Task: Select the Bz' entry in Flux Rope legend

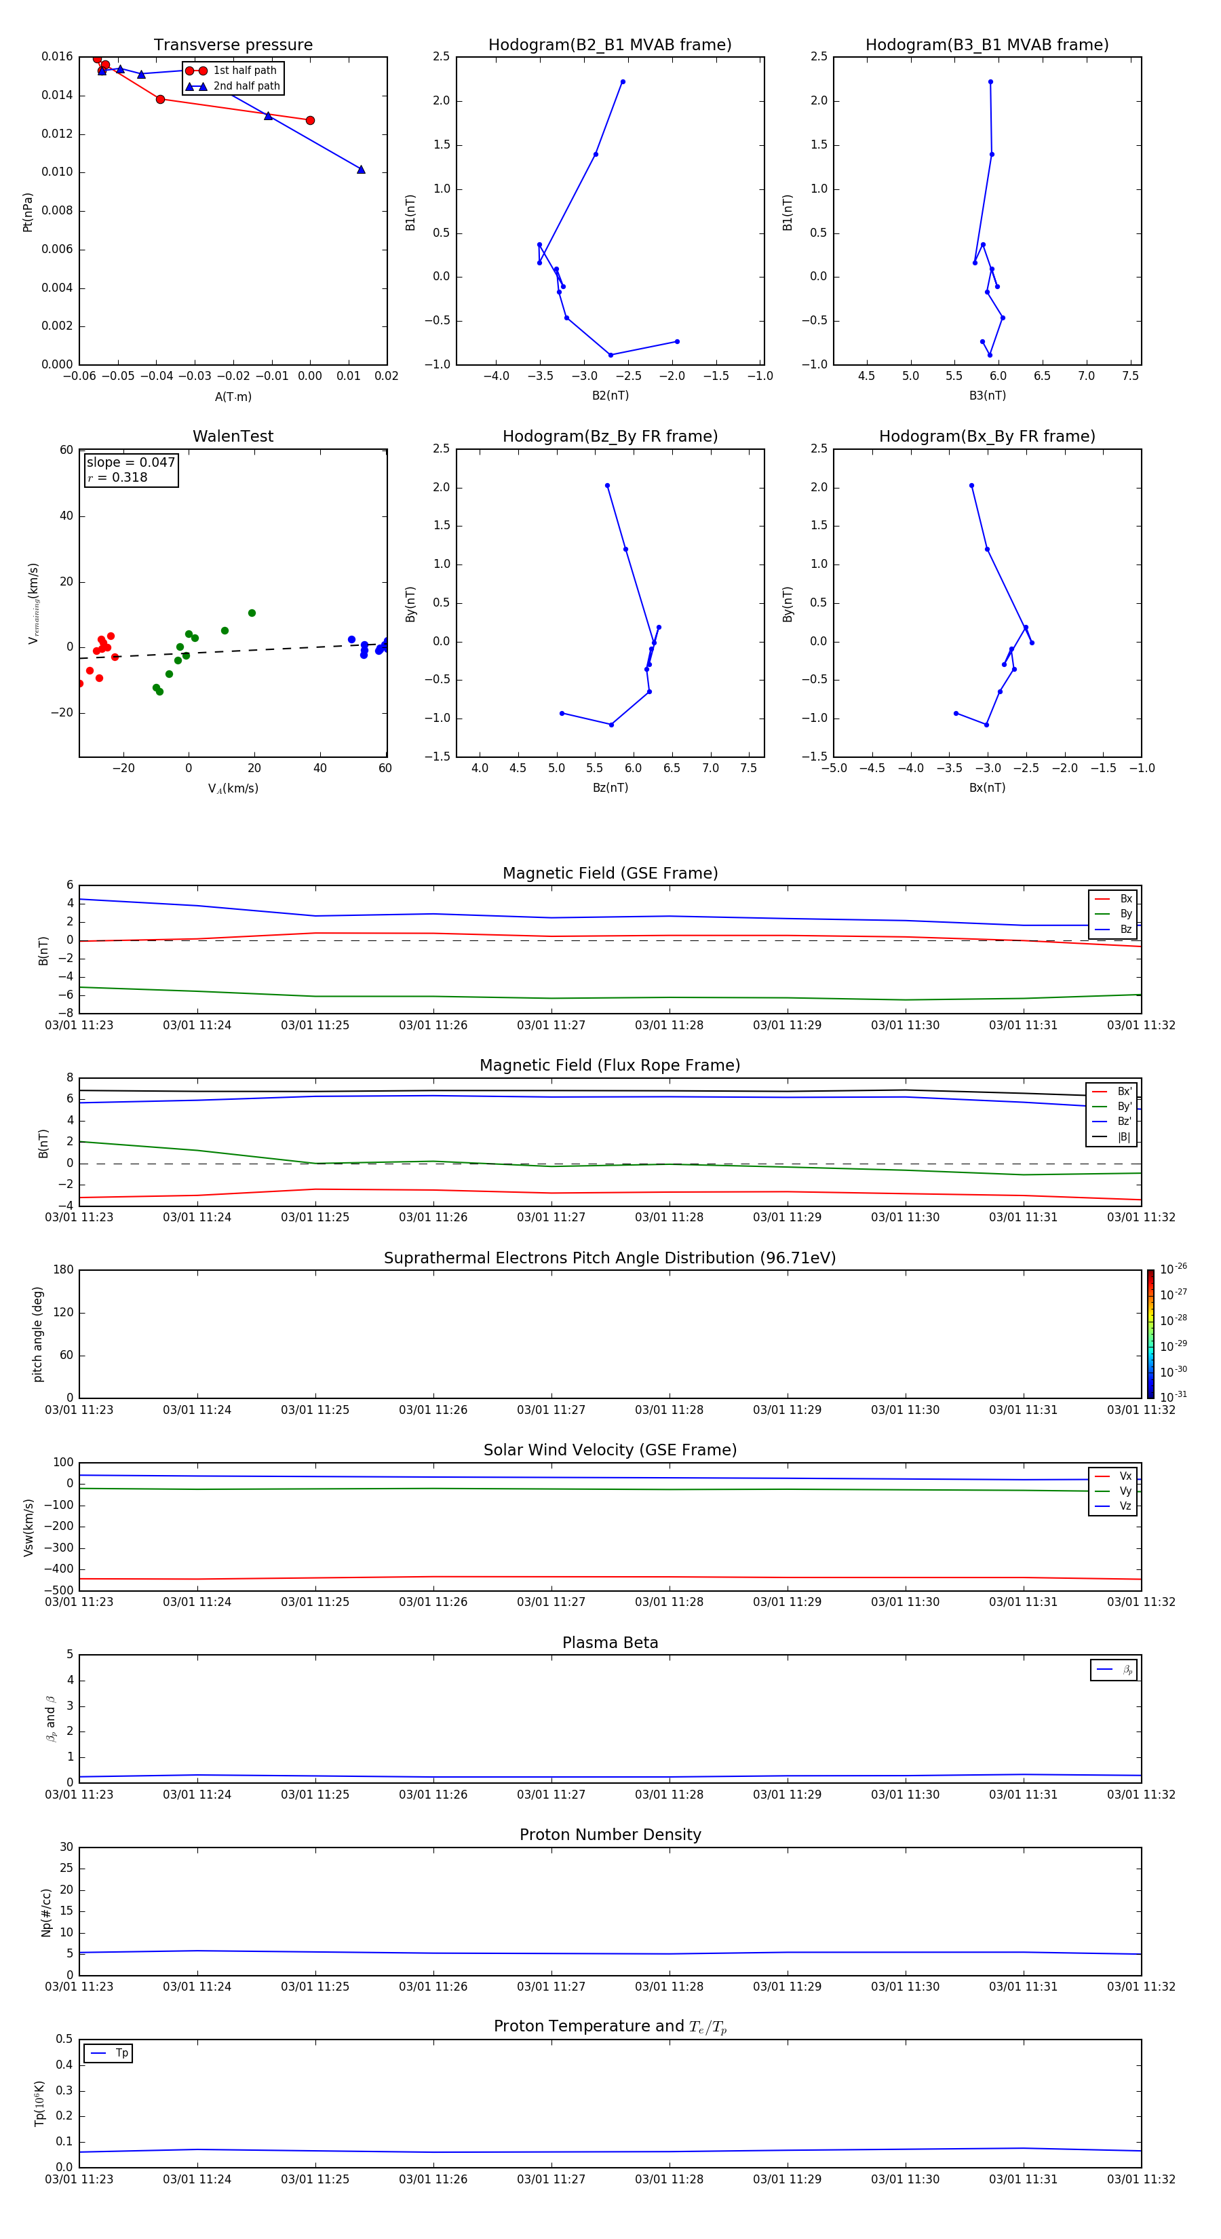Action: (x=1112, y=1122)
